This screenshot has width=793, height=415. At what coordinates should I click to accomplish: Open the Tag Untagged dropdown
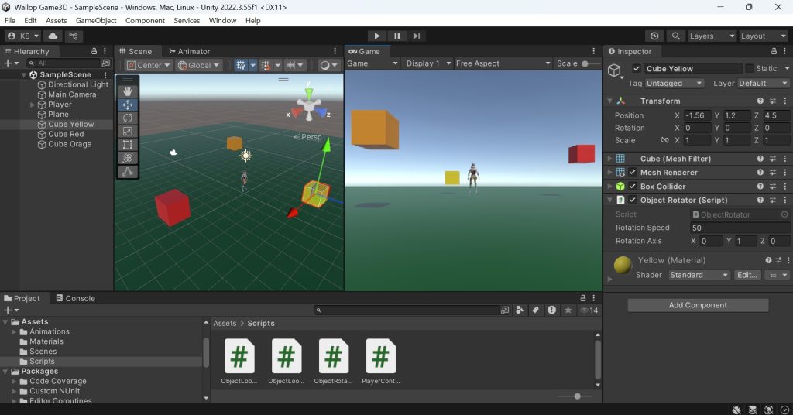[x=675, y=84]
